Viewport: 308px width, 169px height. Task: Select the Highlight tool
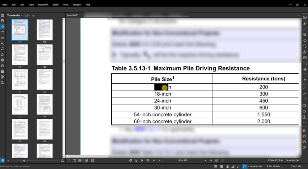click(305, 23)
